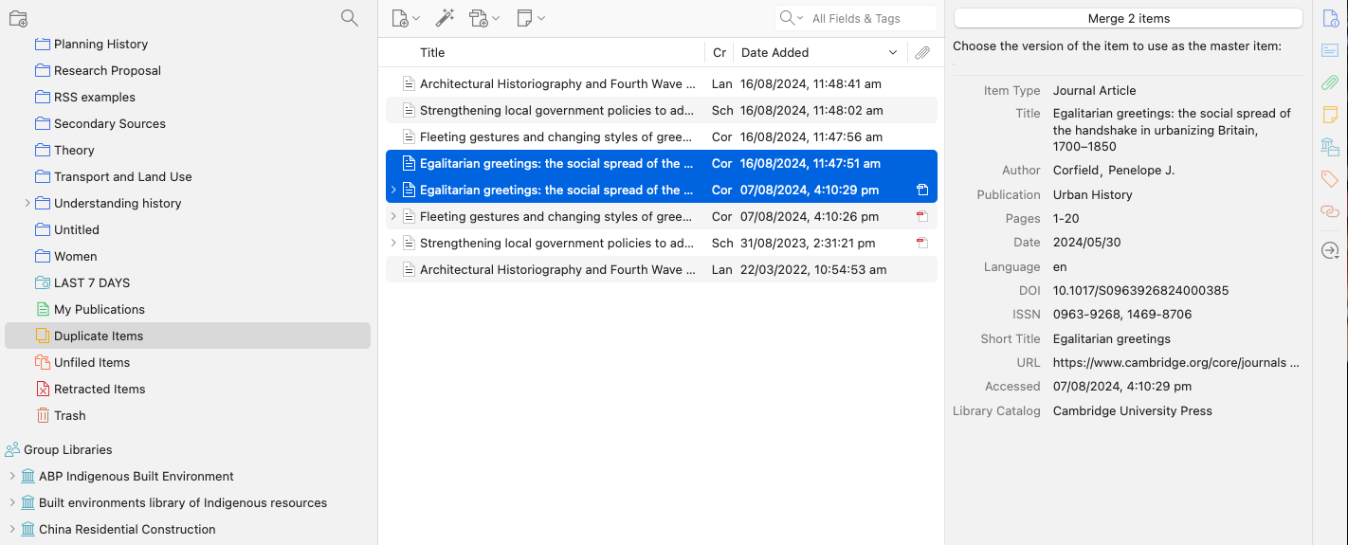Open the Libraries and Collections pane icon
1348x545 pixels.
pos(1330,147)
